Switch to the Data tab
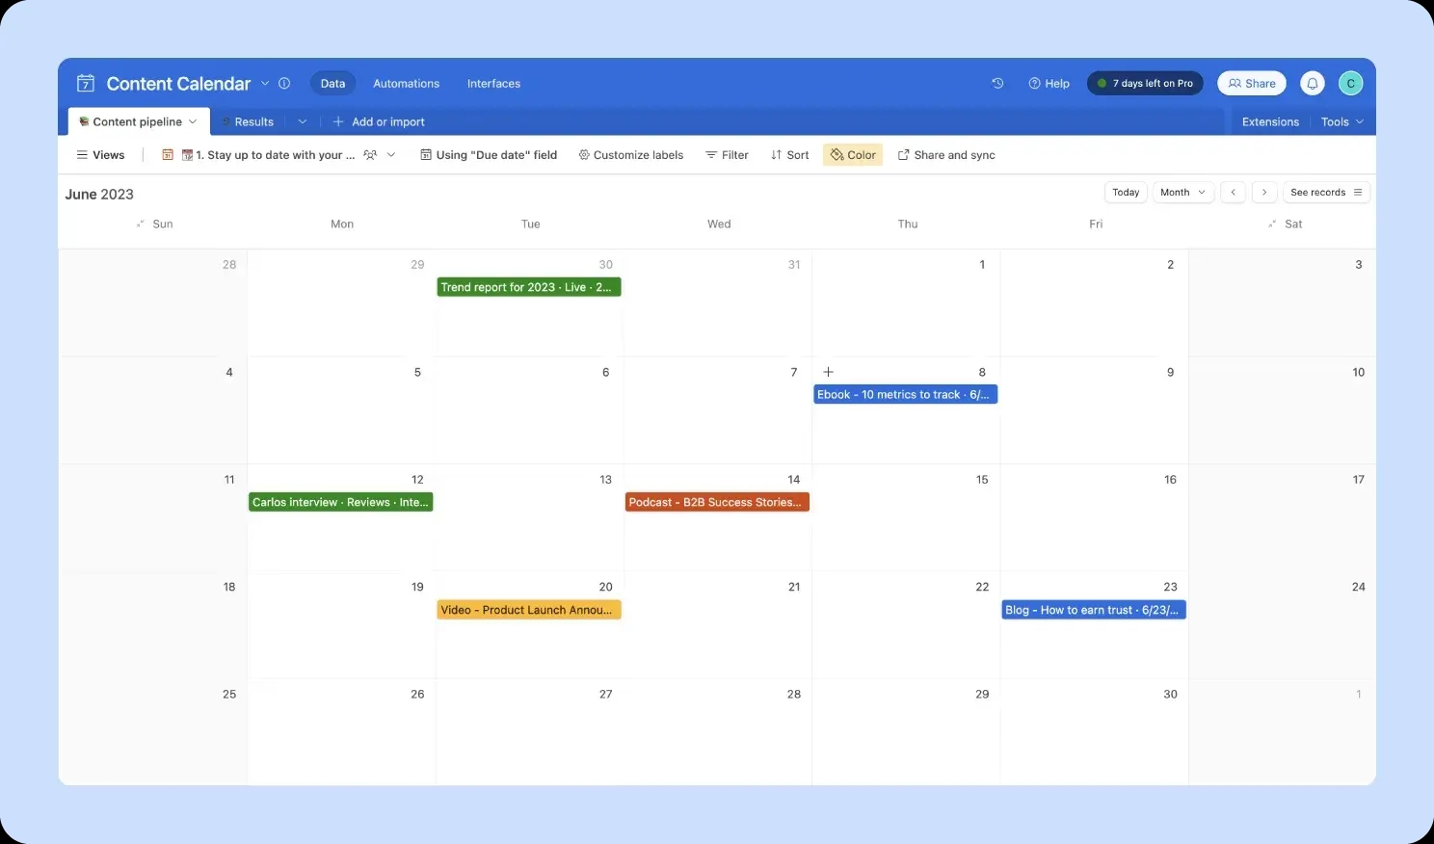1434x844 pixels. (x=332, y=84)
